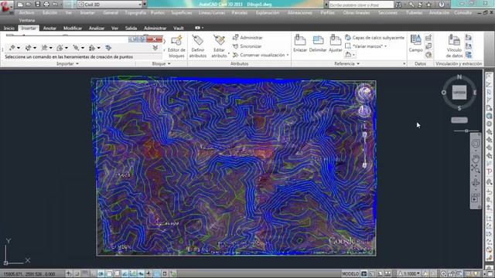Click the Save icon in quick access toolbar
The image size is (495, 278).
[38, 5]
